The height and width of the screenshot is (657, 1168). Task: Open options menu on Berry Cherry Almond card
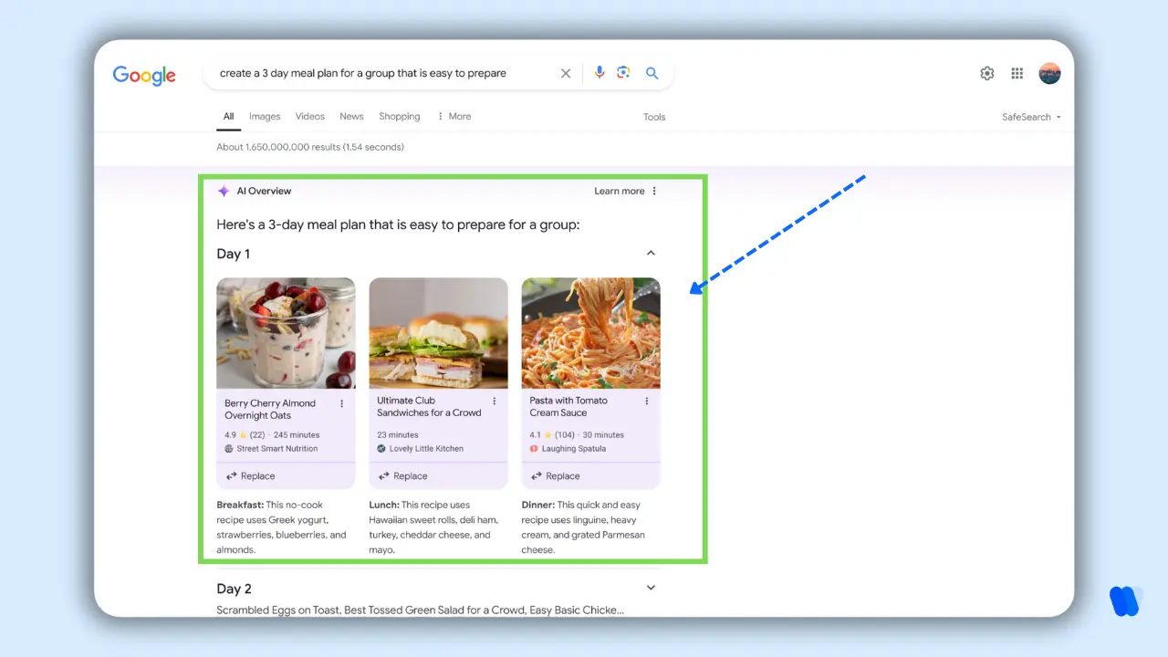[x=343, y=402]
